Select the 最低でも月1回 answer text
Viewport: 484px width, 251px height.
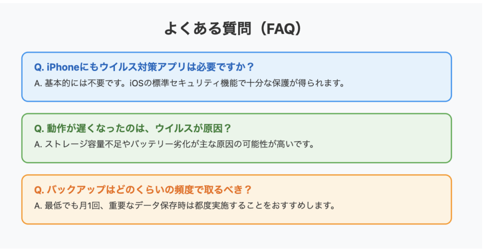pyautogui.click(x=185, y=205)
